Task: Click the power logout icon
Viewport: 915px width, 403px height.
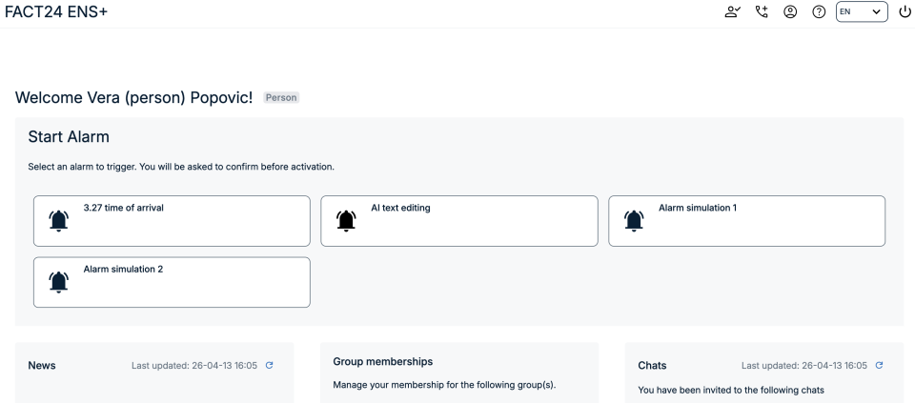Action: click(x=905, y=11)
